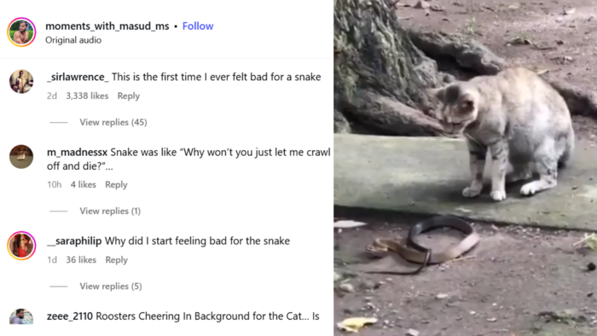Expand View replies (1)

click(110, 211)
